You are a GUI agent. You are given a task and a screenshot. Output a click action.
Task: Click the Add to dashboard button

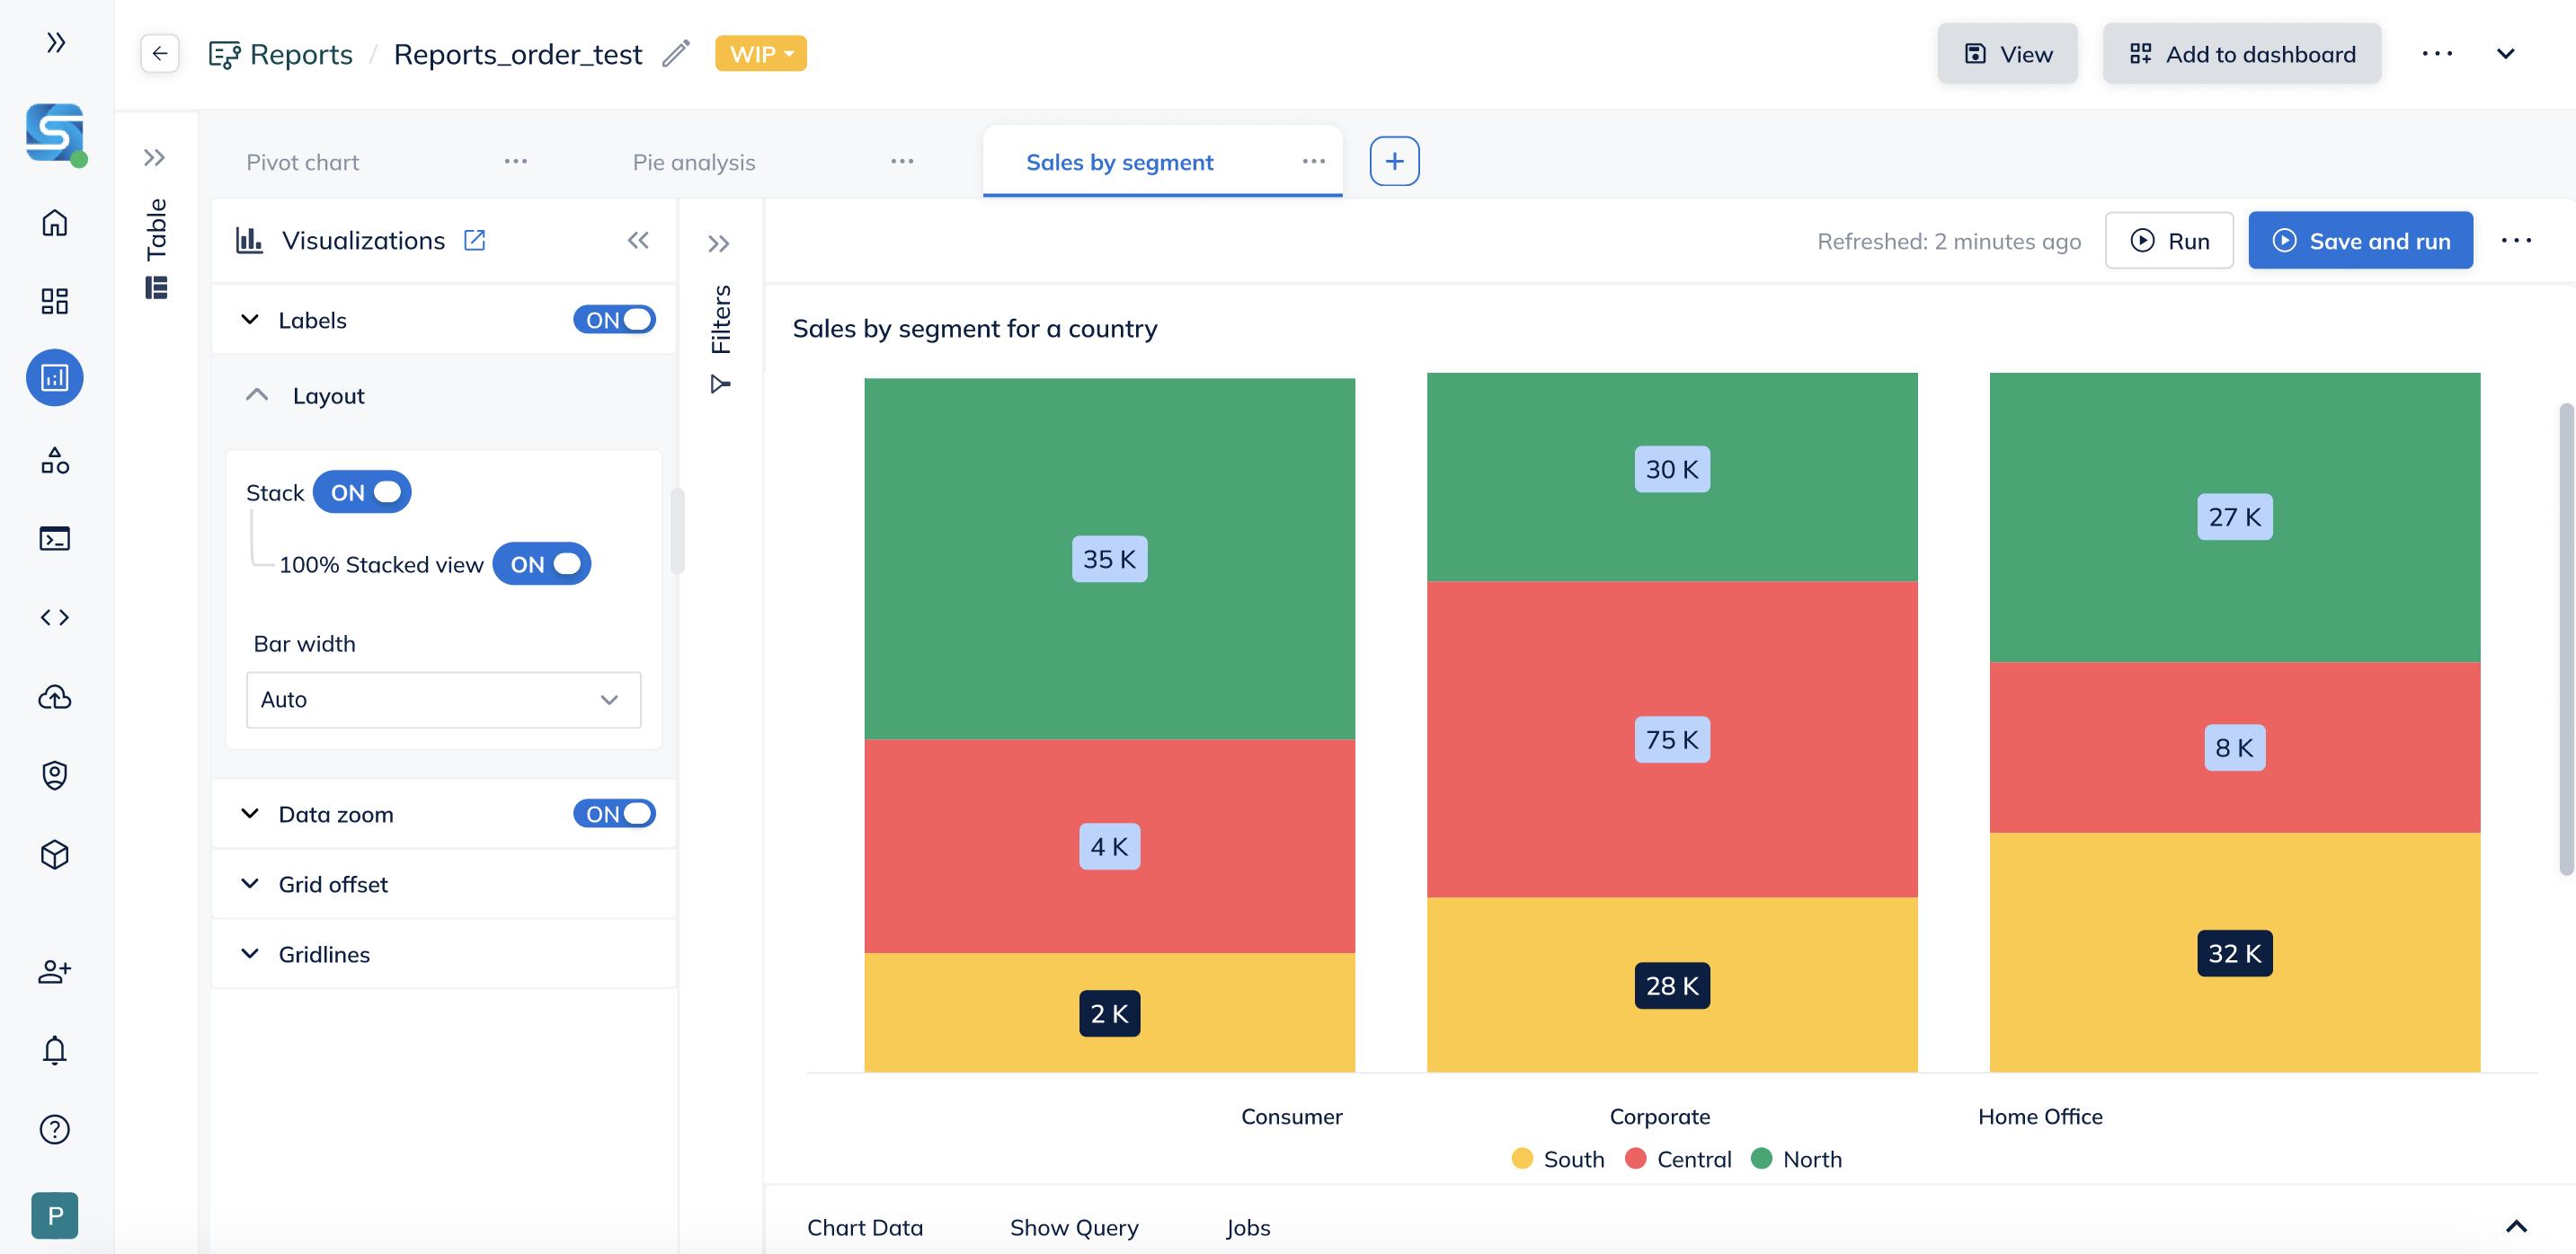pos(2242,54)
